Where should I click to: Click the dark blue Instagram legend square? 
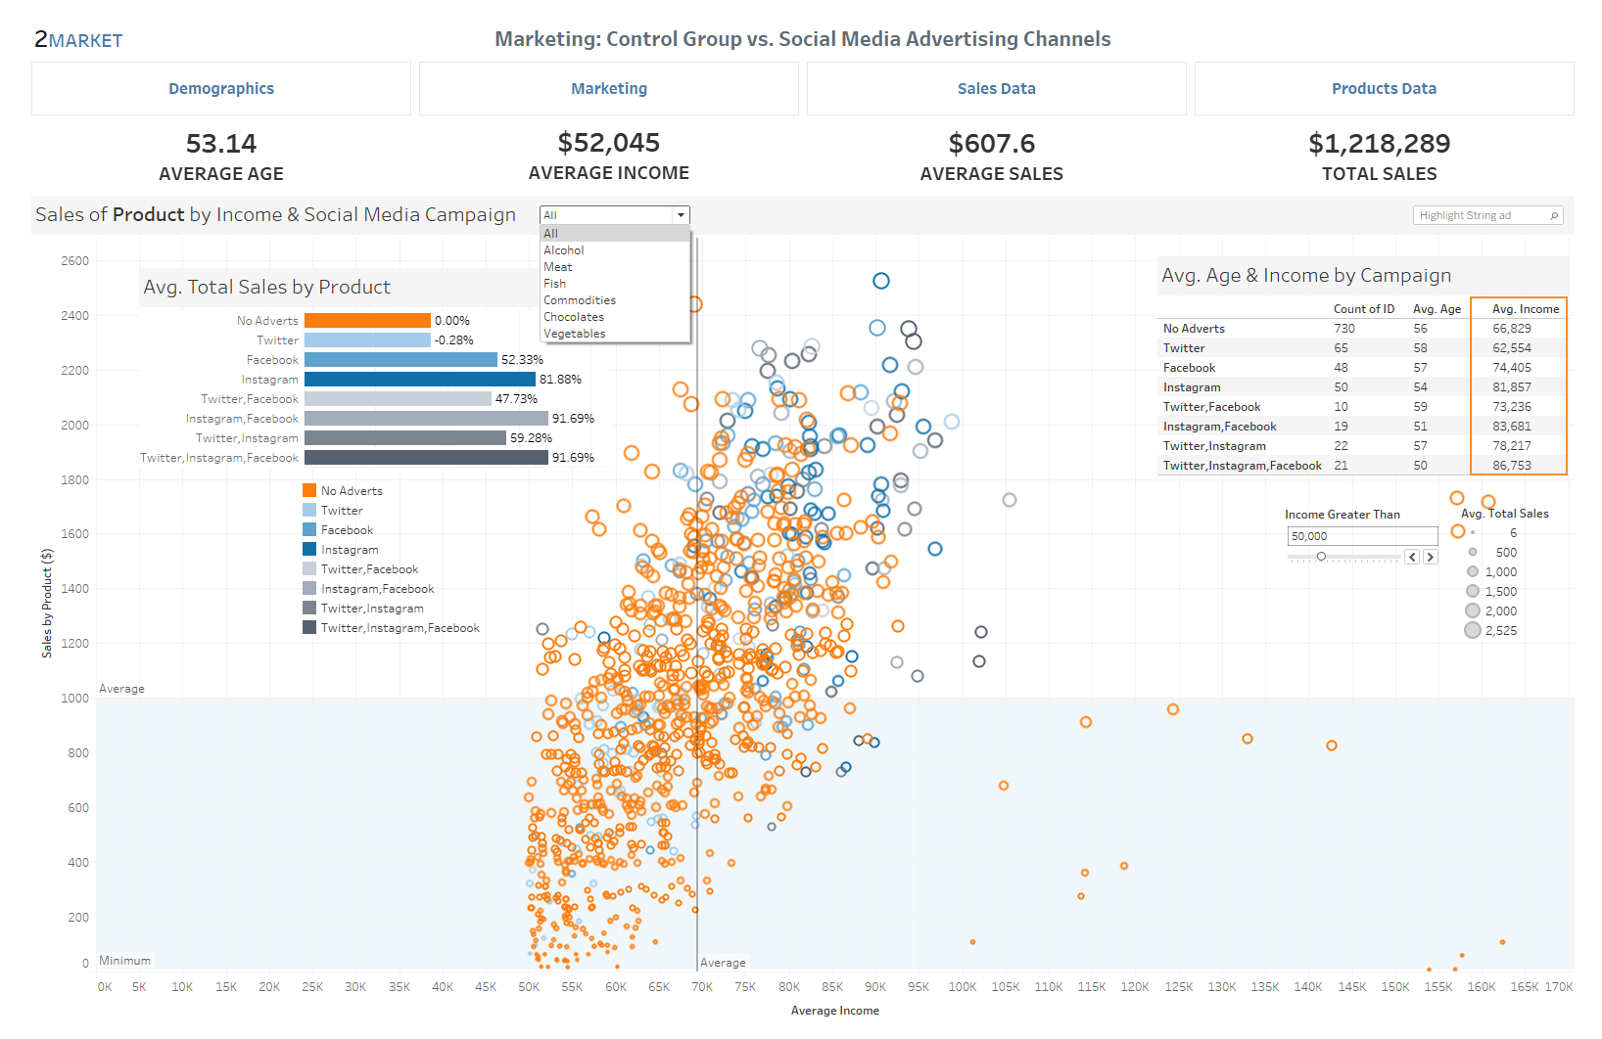coord(309,549)
